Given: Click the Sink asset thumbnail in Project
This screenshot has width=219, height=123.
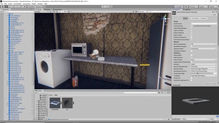Looking at the screenshot, I should coord(67,103).
